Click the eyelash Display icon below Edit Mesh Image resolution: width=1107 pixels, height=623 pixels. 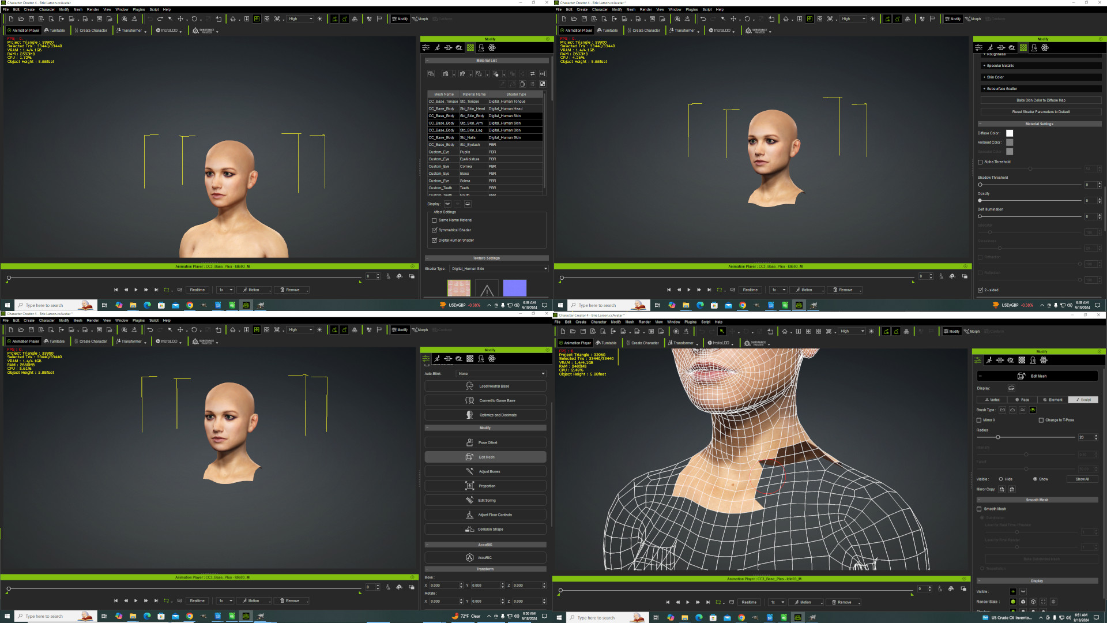point(1011,388)
